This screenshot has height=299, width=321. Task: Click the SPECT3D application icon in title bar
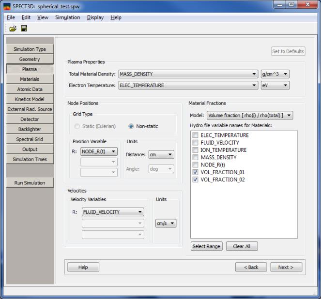point(6,5)
